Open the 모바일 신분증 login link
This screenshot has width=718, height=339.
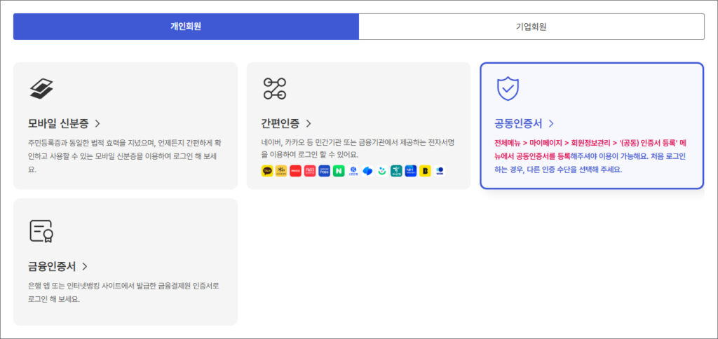(x=58, y=123)
